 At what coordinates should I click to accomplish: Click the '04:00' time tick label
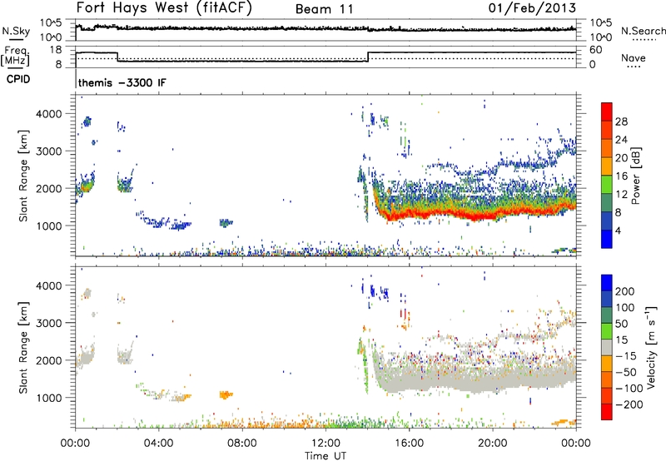(x=158, y=444)
